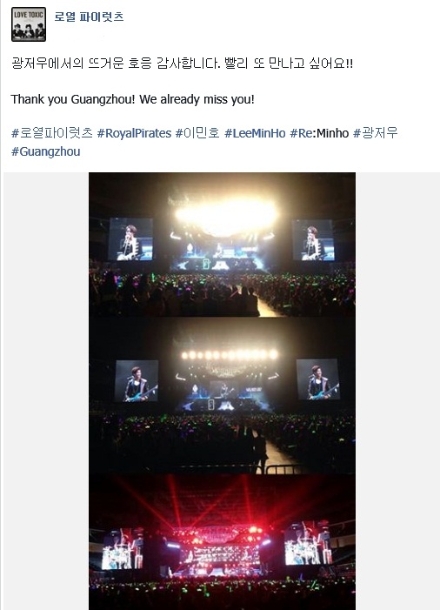Click the right big screen in top photo

click(x=313, y=239)
